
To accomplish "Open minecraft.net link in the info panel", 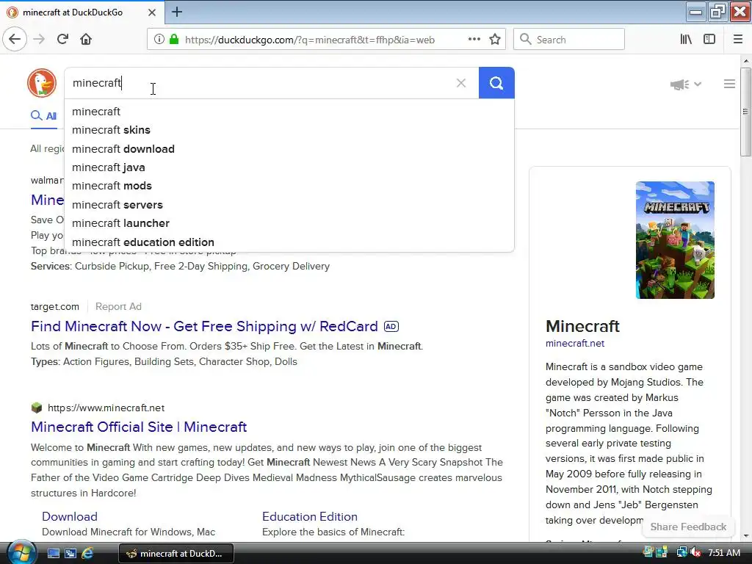I will [x=574, y=344].
